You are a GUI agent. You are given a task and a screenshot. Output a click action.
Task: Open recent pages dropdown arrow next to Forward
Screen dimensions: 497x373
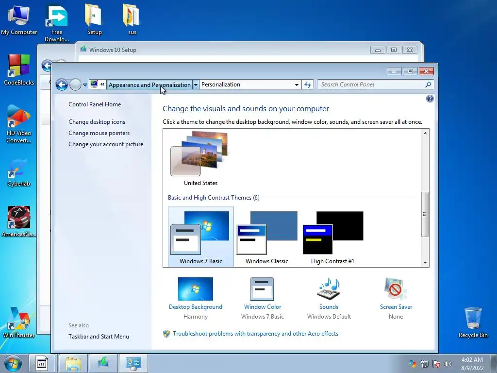[85, 85]
